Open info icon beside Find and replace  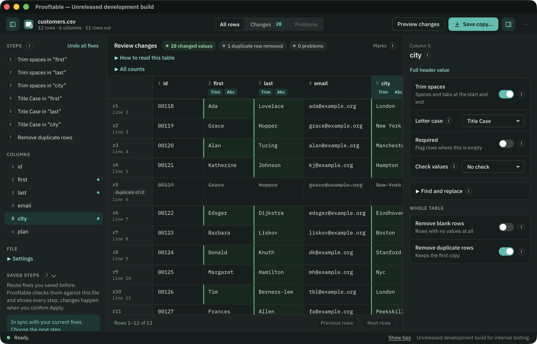[x=469, y=191]
